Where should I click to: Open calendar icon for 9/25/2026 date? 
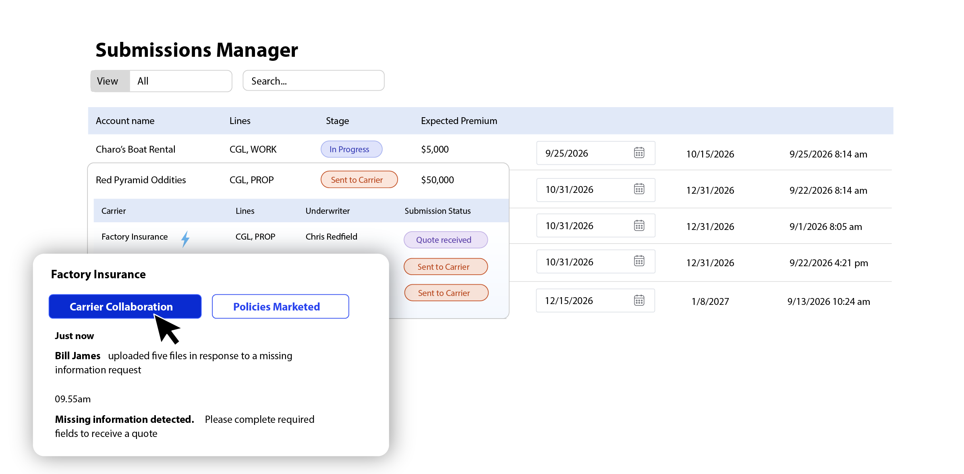(x=639, y=153)
